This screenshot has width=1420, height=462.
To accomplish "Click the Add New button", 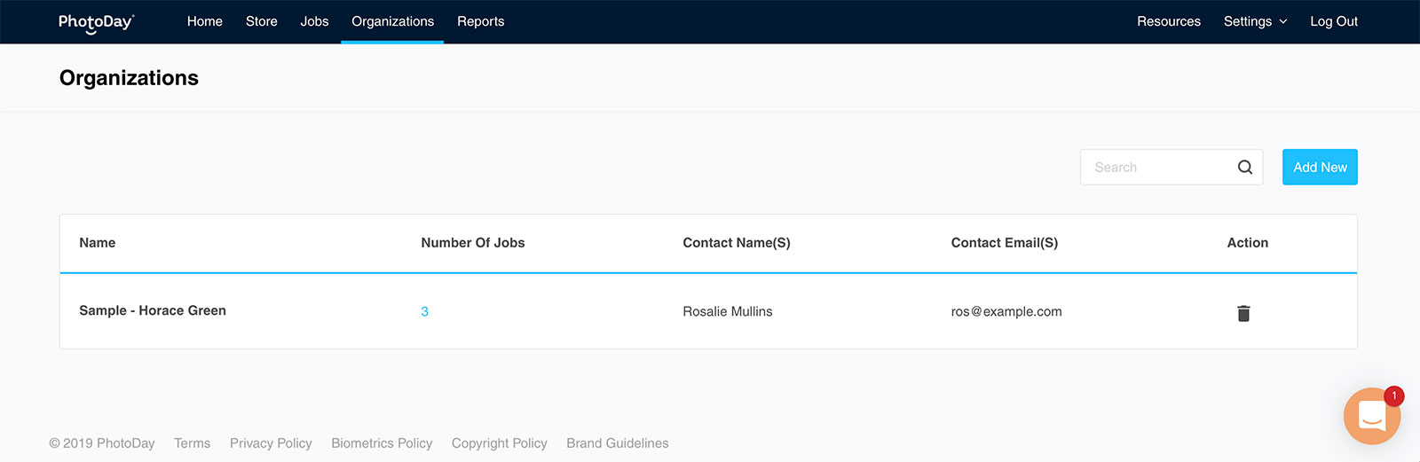I will click(x=1320, y=168).
